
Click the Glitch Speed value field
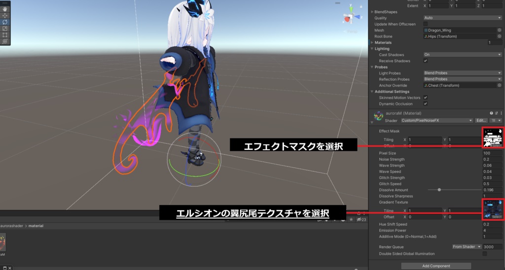coord(492,184)
